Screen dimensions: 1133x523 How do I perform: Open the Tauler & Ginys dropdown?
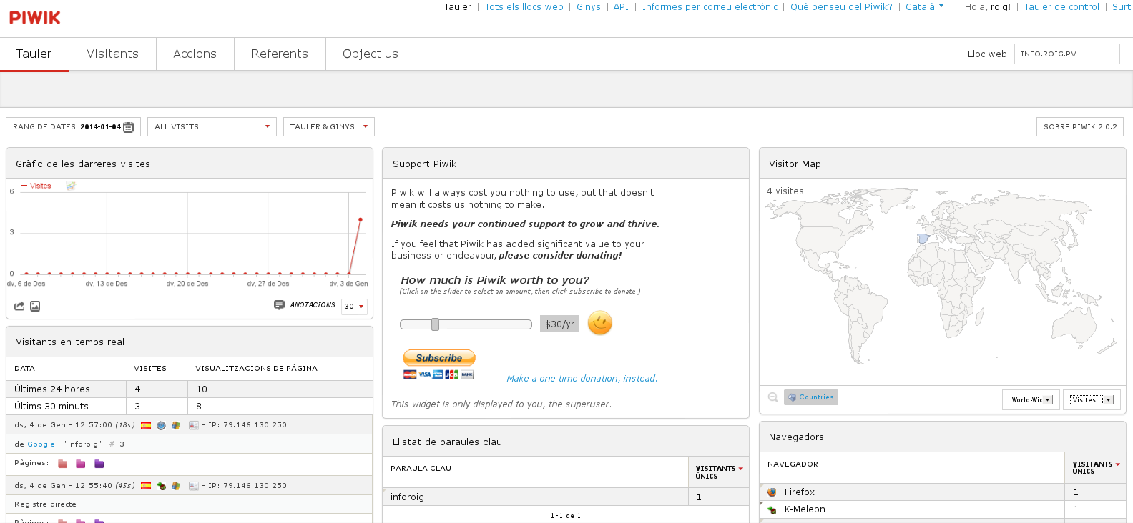pos(329,127)
